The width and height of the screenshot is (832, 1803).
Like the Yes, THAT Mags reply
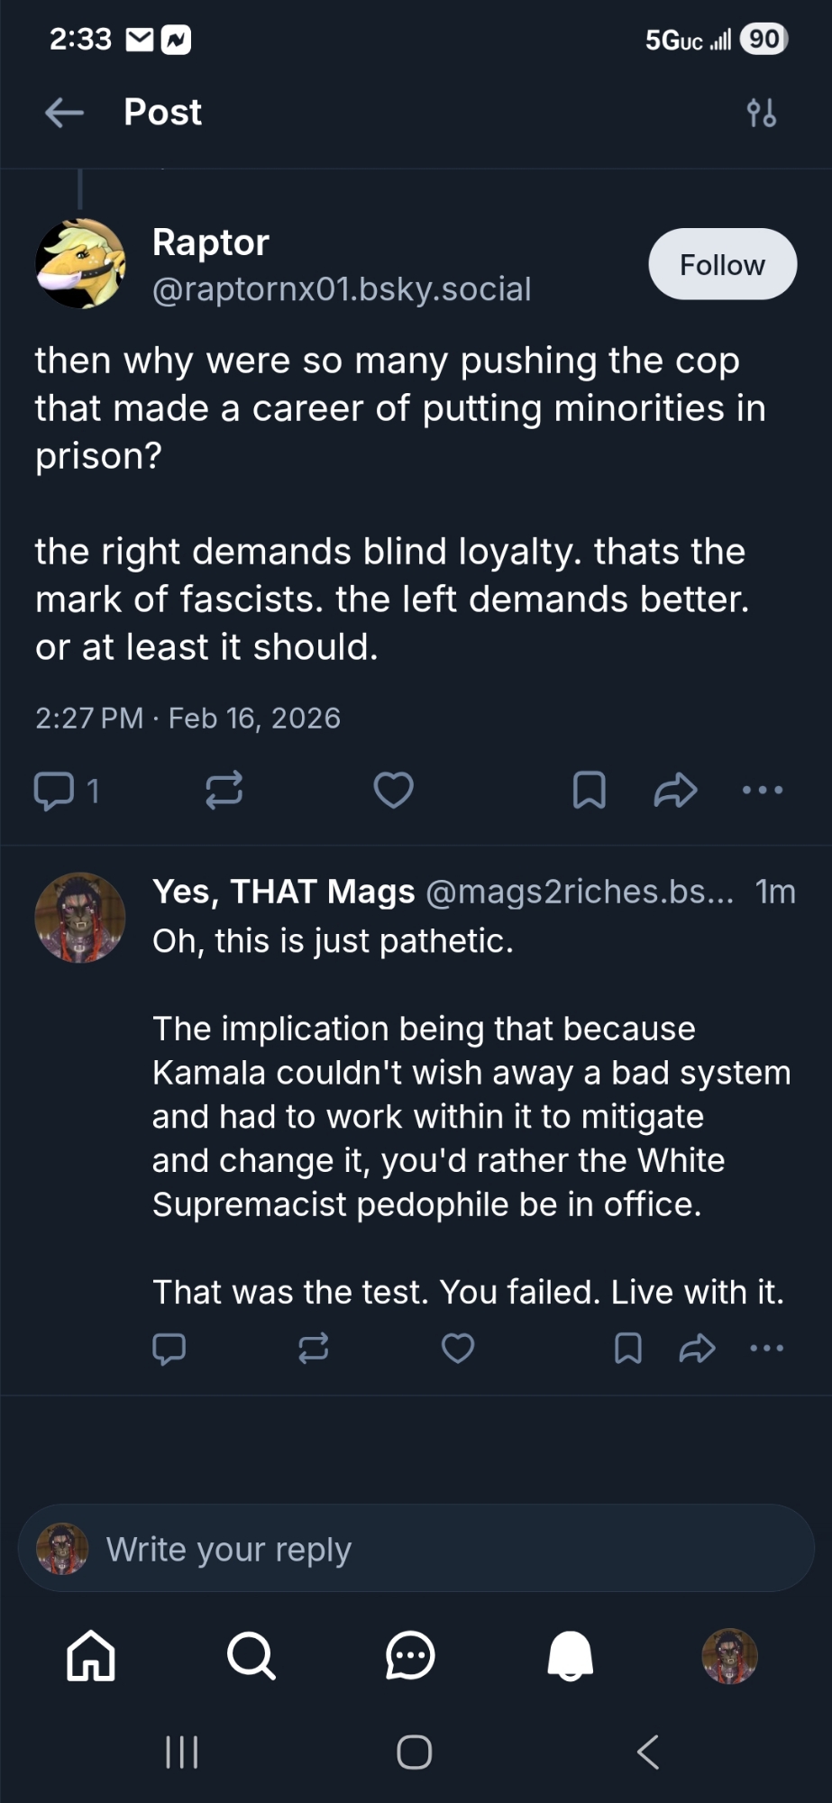tap(458, 1349)
